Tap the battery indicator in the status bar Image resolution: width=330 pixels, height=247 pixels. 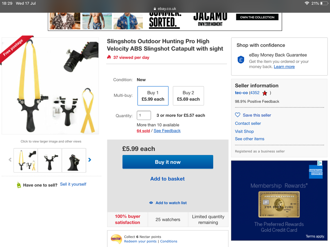(324, 3)
